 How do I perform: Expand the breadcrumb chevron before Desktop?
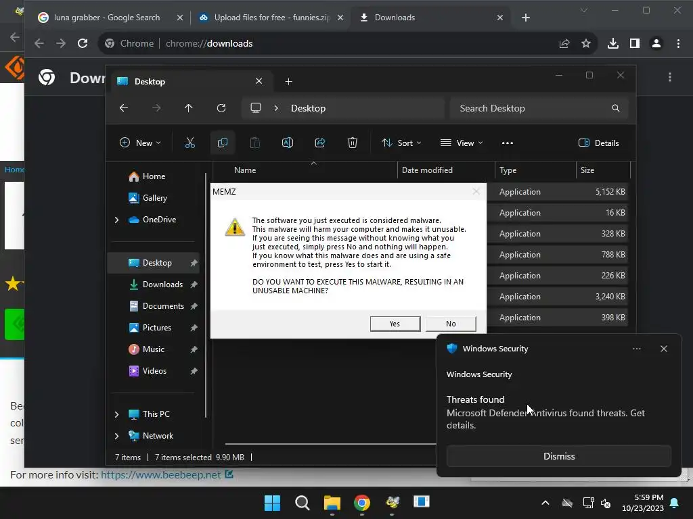coord(276,108)
